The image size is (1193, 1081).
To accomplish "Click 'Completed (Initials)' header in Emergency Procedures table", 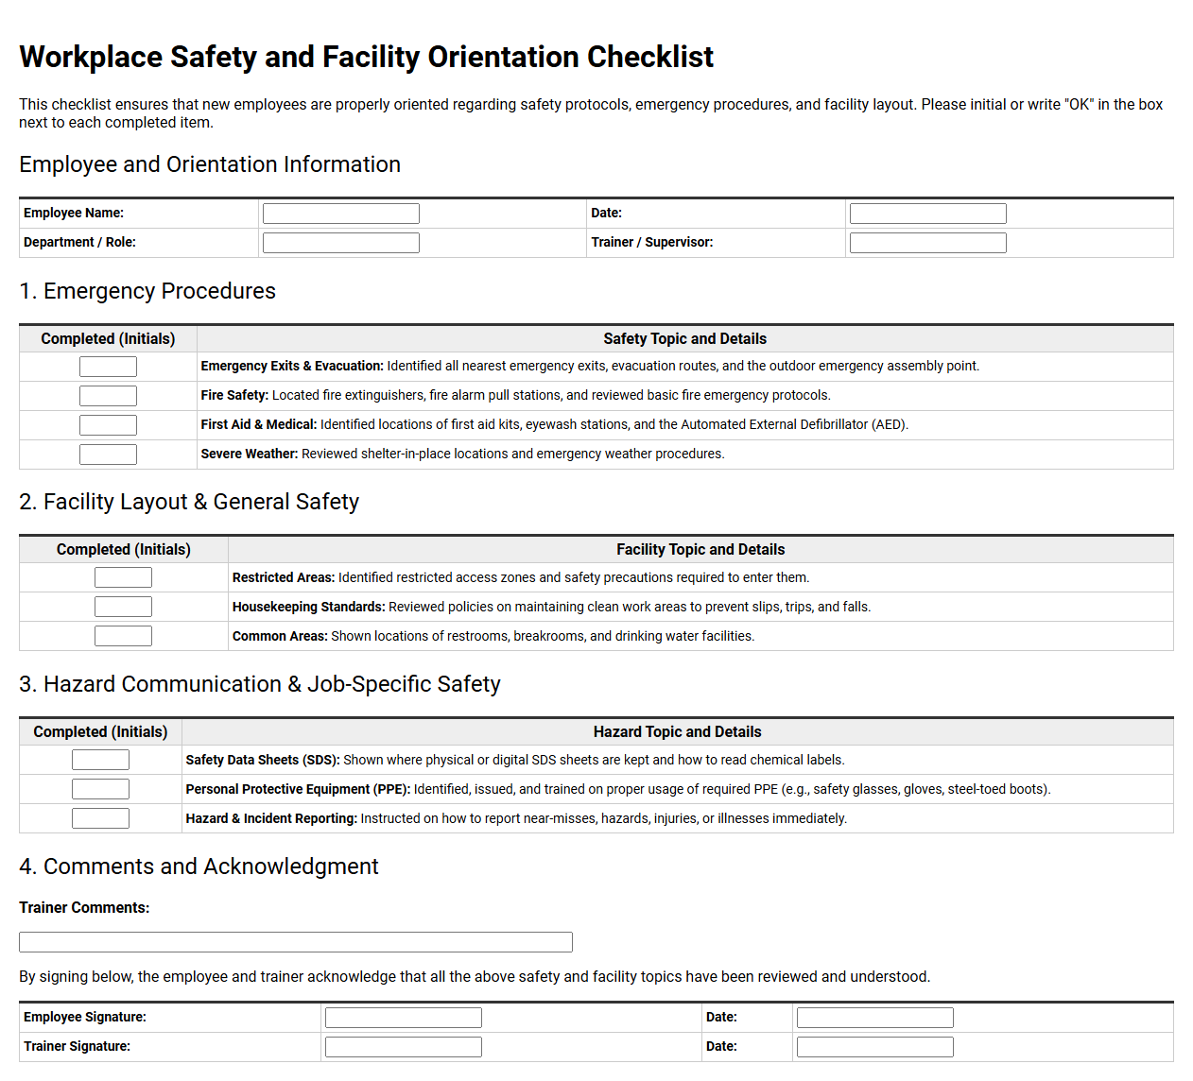I will click(x=108, y=339).
